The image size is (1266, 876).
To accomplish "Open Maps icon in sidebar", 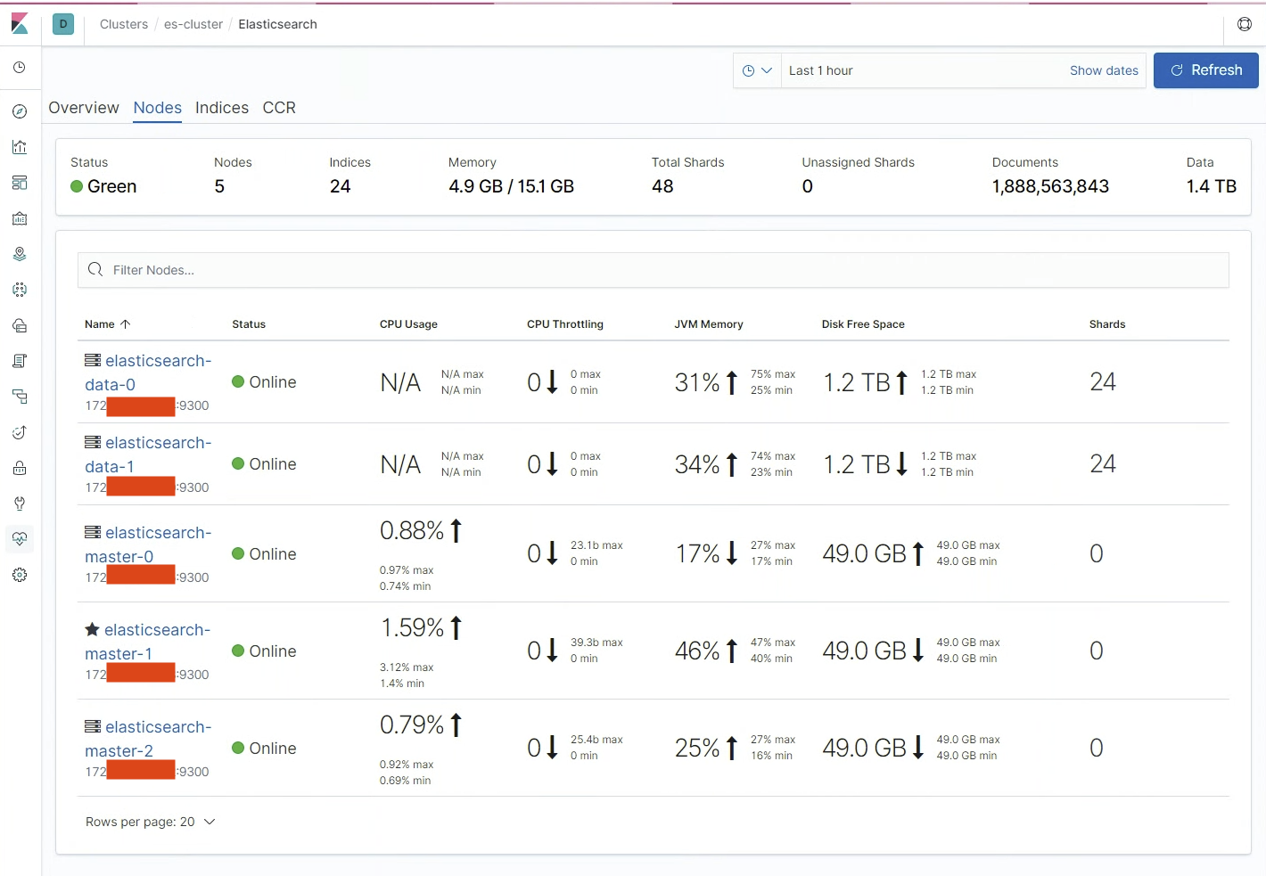I will coord(20,254).
